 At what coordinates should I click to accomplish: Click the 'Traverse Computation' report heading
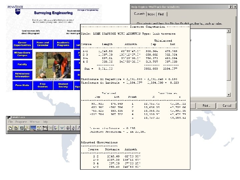[x=148, y=27]
